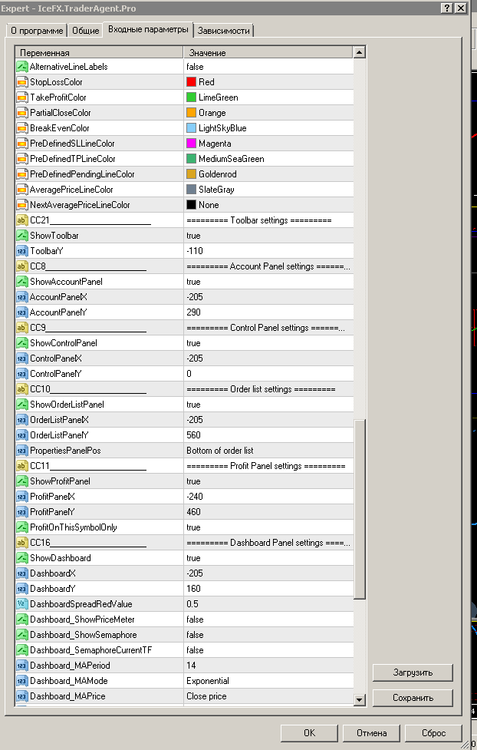Toggle the Dashboard_ShowPriceMeter false value
This screenshot has width=477, height=750.
click(268, 619)
